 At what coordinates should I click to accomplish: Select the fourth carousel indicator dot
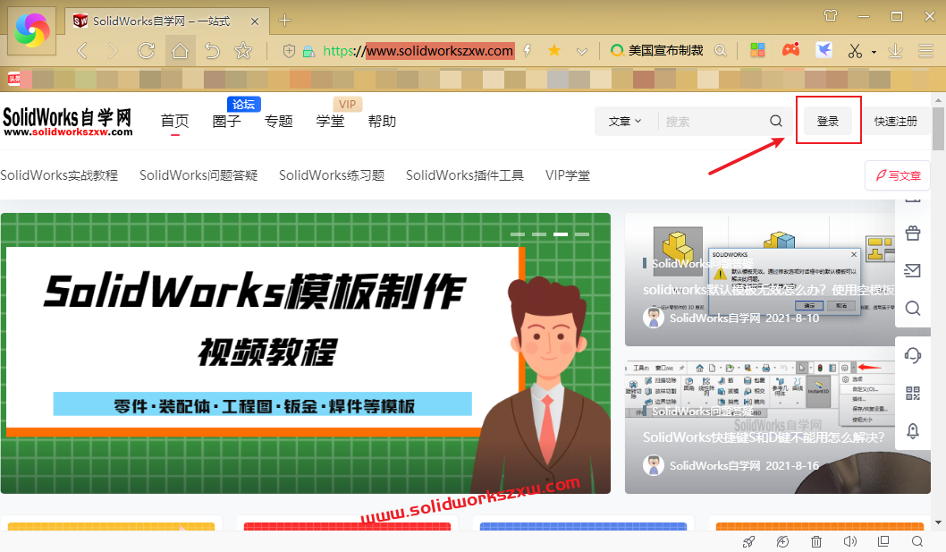[x=584, y=234]
